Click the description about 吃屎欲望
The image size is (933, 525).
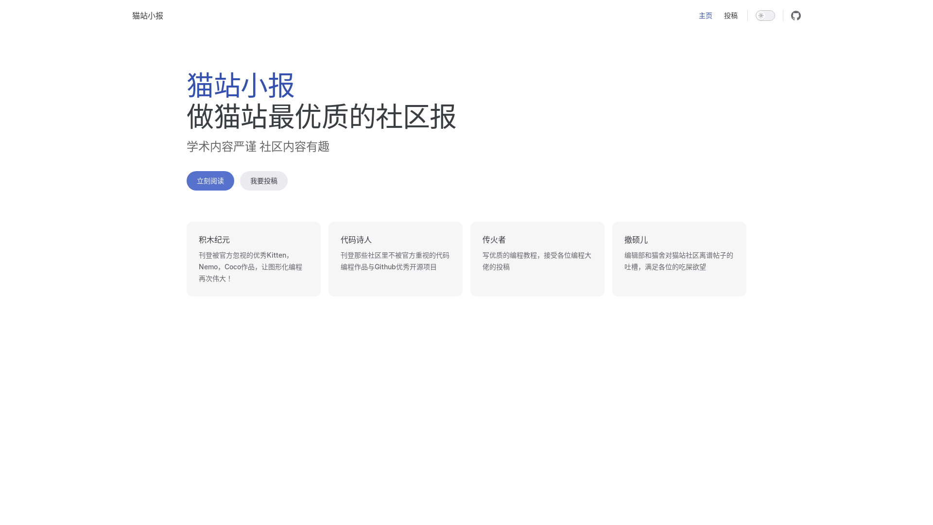click(x=679, y=261)
